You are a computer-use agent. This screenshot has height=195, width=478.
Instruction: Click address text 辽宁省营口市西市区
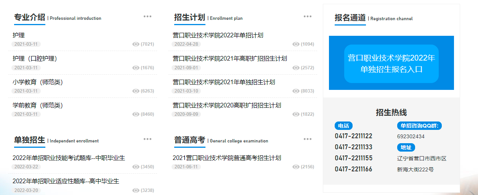tap(422, 158)
